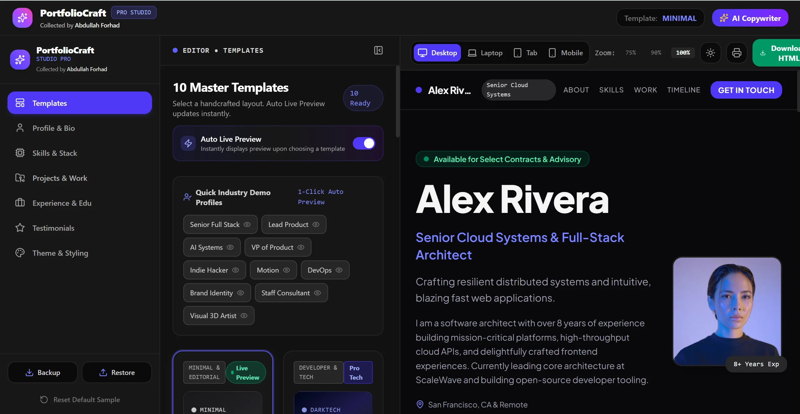Open Projects & Work section
Screen dimensions: 800x414
coord(79,178)
